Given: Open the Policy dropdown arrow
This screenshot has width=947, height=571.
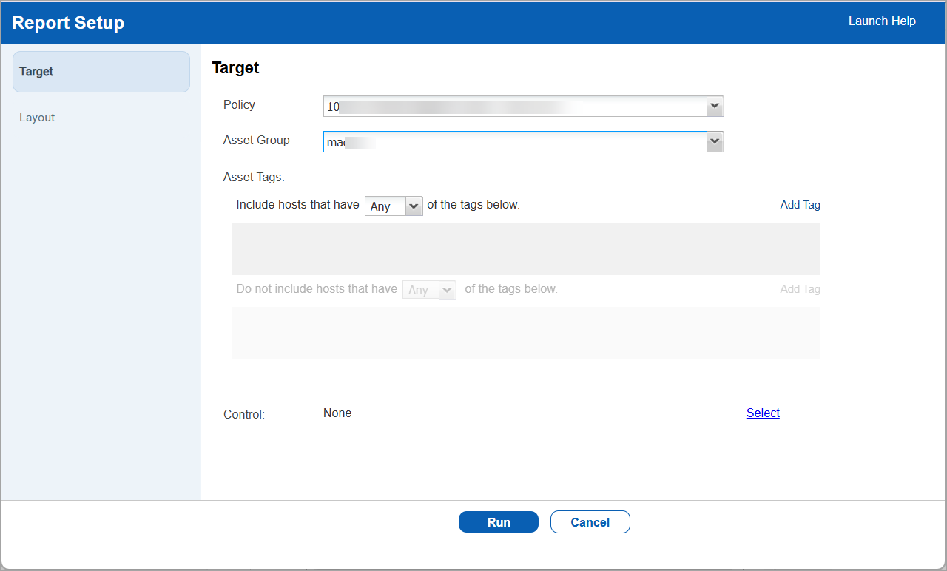Looking at the screenshot, I should [714, 106].
